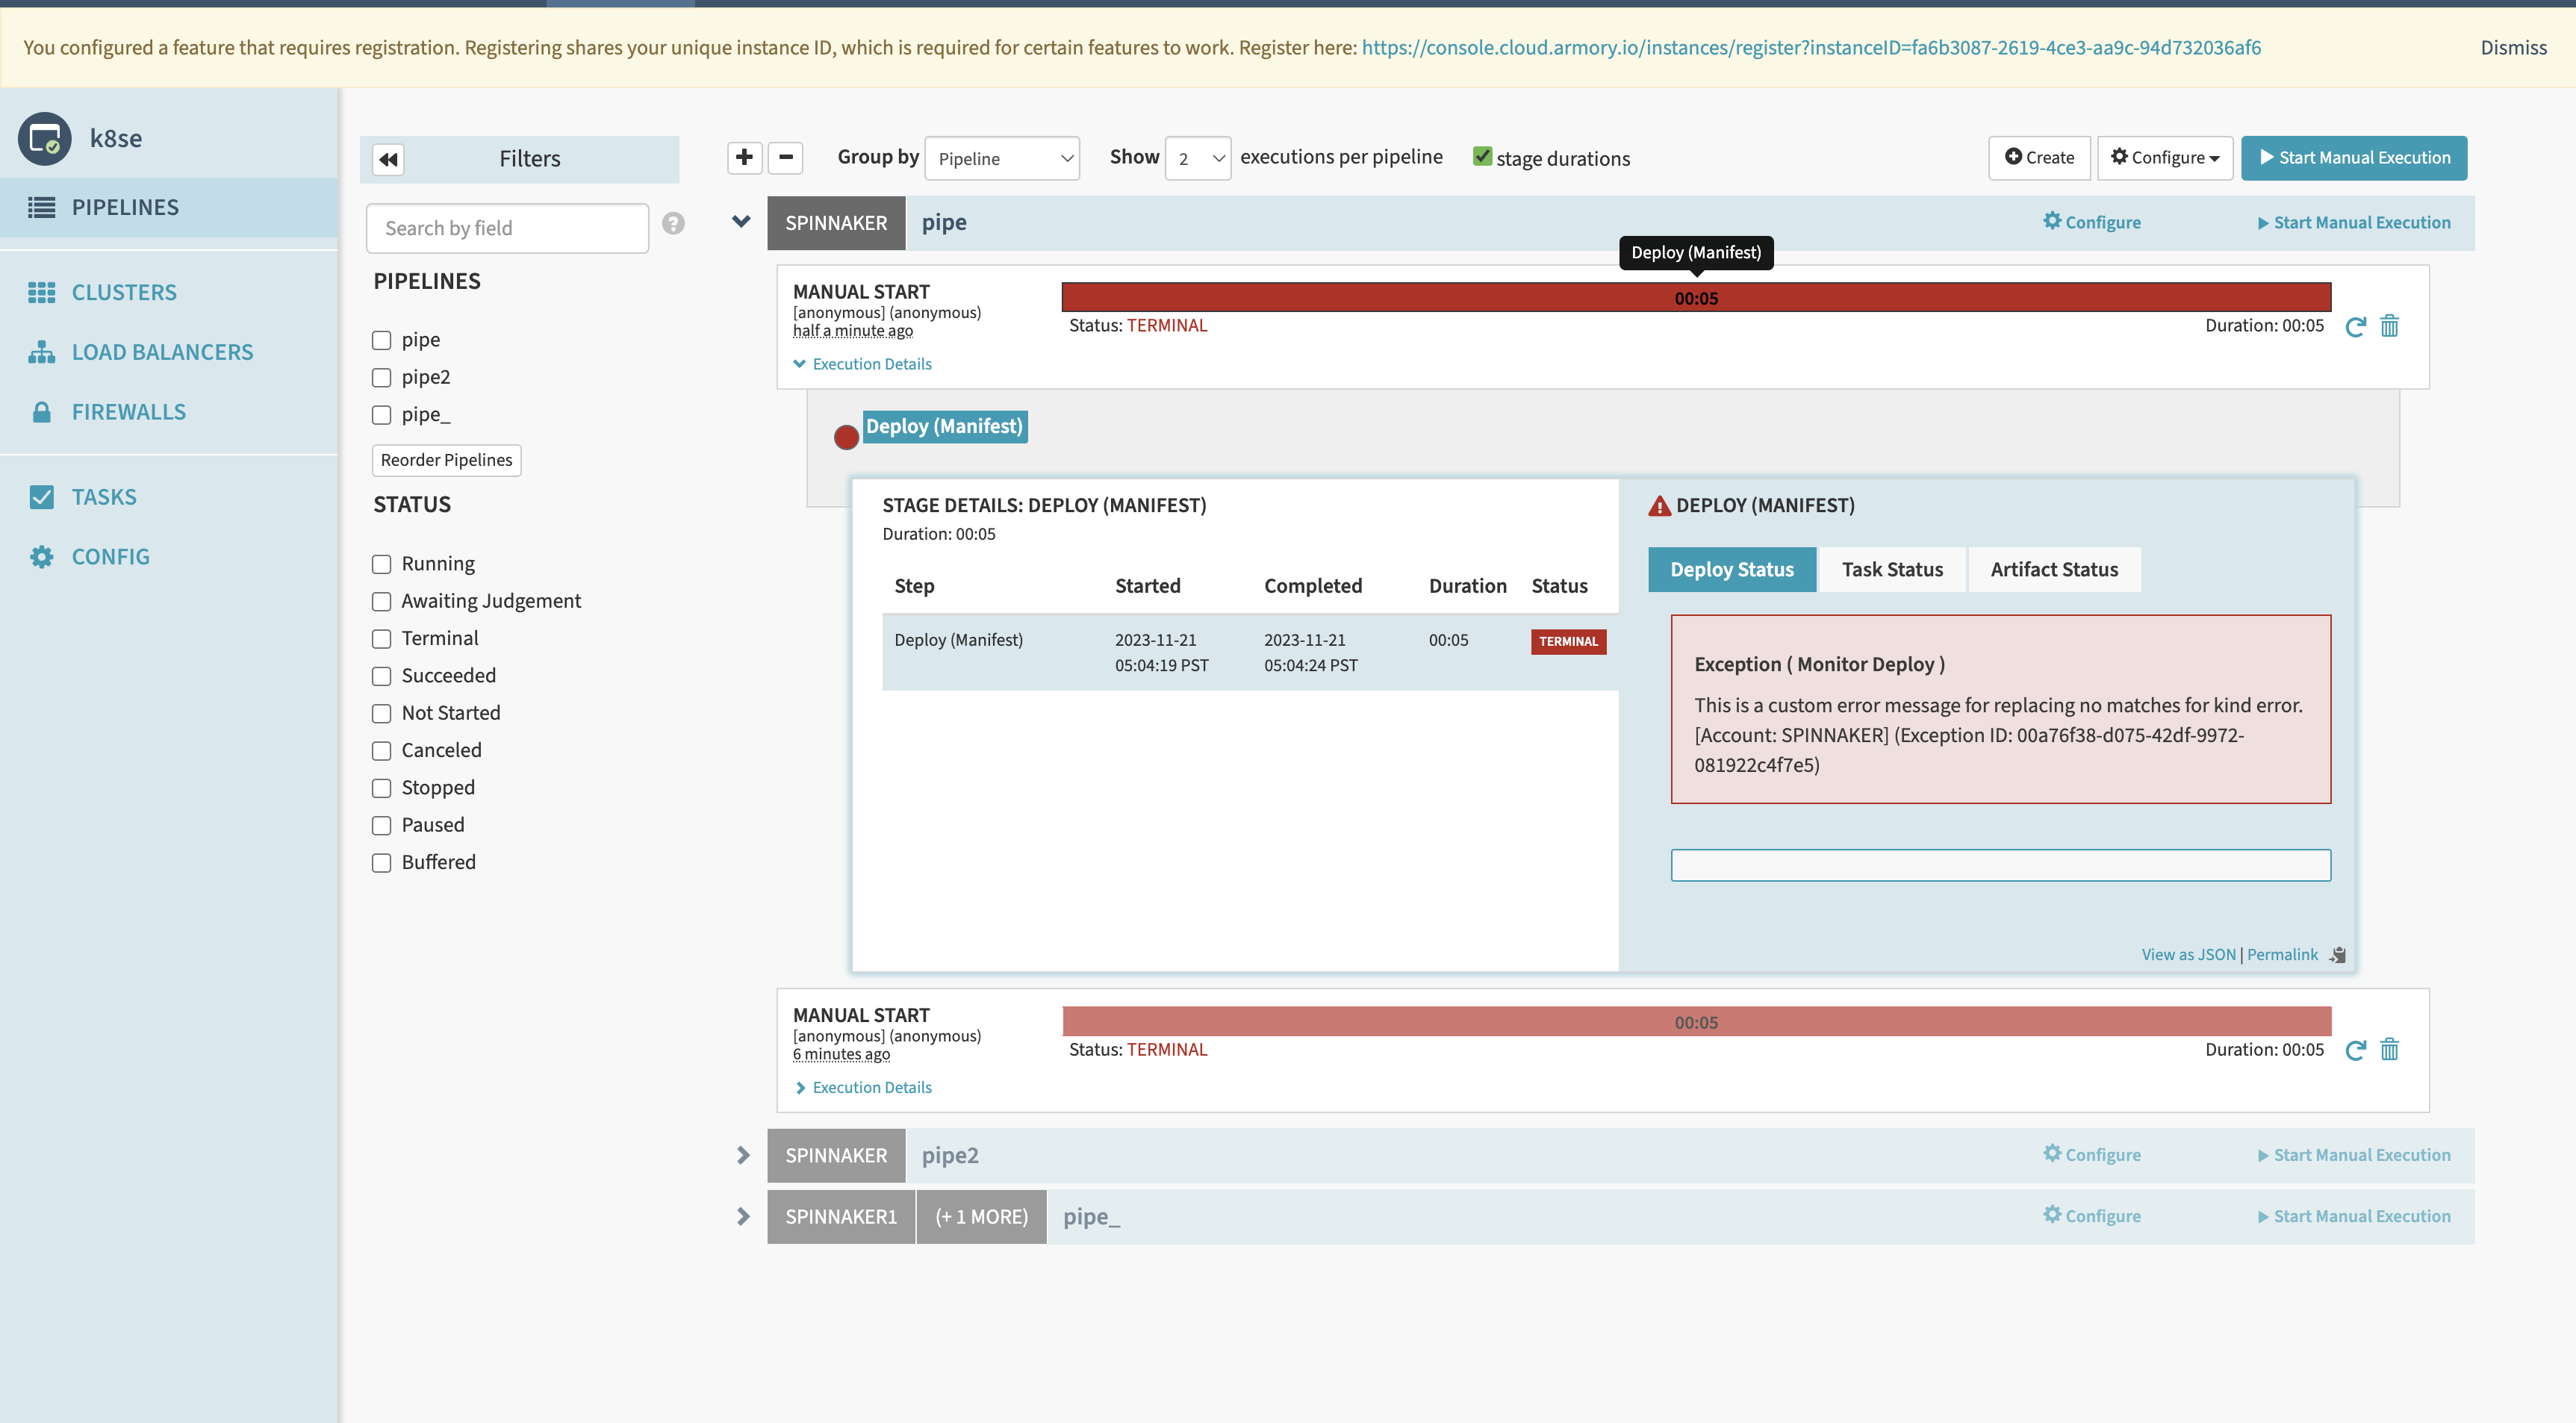Enable the Terminal status filter
Viewport: 2576px width, 1423px height.
(381, 639)
